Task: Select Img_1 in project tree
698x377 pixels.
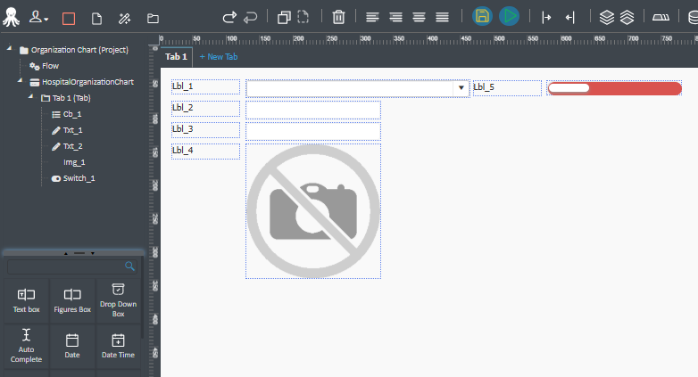Action: point(74,162)
